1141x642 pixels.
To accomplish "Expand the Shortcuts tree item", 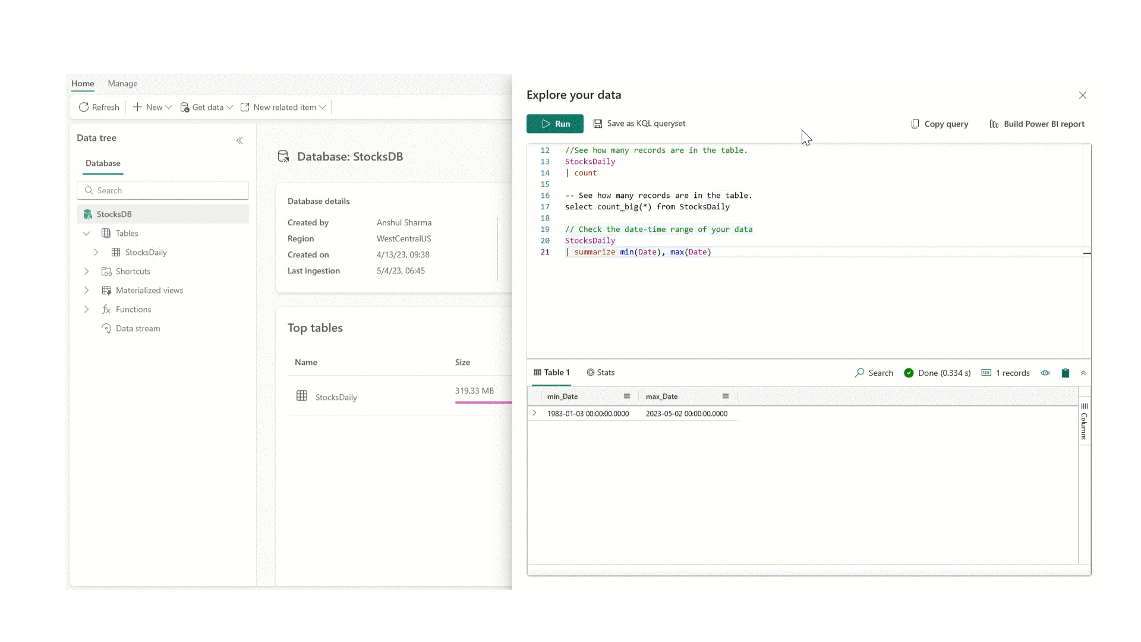I will point(86,270).
